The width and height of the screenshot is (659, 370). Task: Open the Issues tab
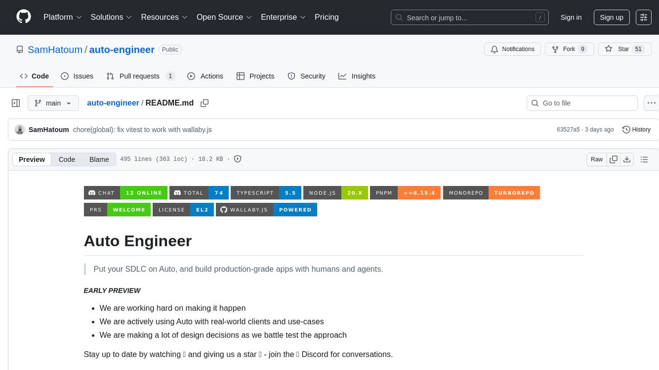tap(77, 76)
